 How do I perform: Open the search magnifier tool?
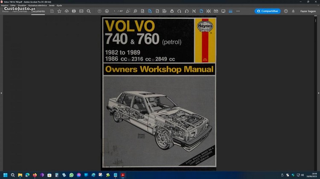click(x=89, y=11)
